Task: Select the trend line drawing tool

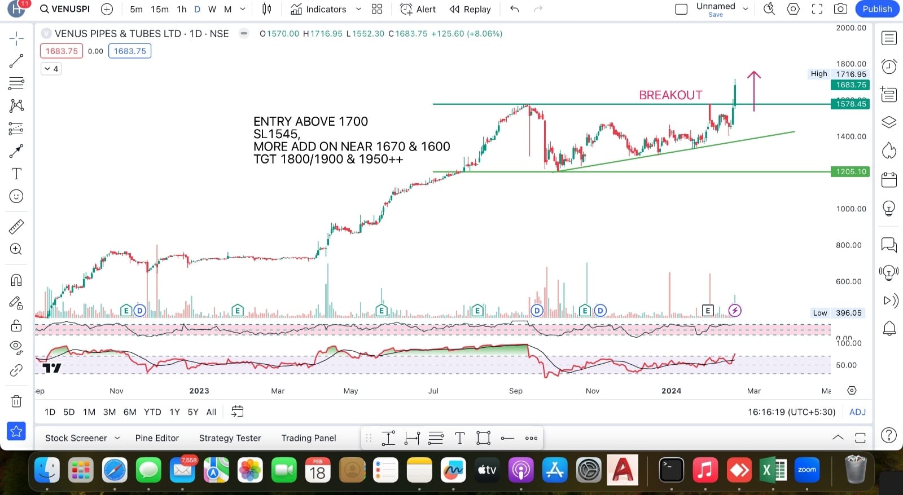Action: (x=16, y=61)
